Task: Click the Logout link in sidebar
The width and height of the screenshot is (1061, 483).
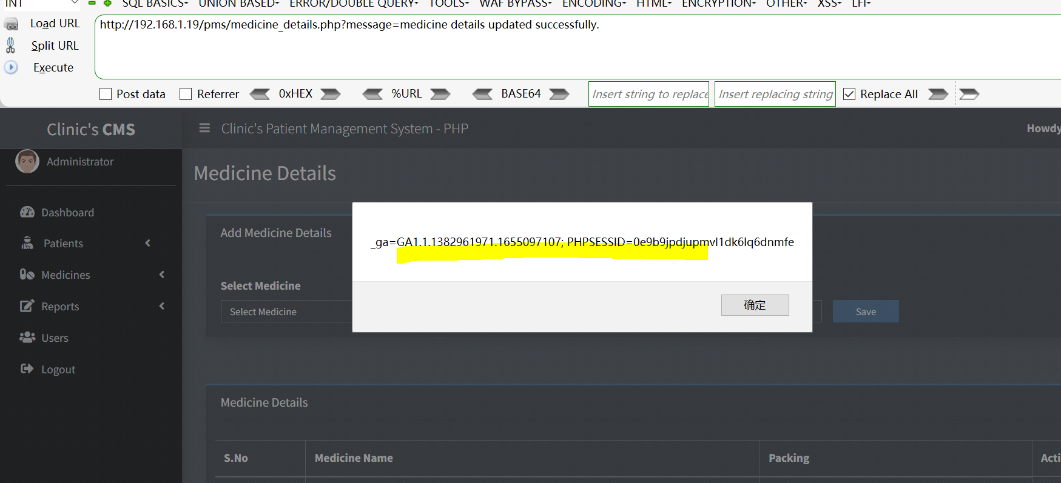Action: pyautogui.click(x=58, y=369)
